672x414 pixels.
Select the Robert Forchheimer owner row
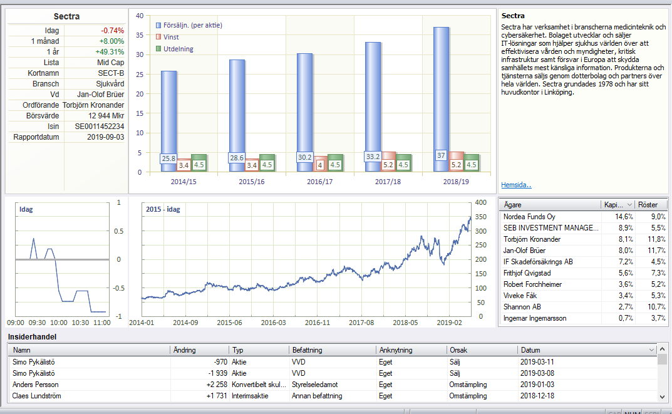pyautogui.click(x=583, y=284)
